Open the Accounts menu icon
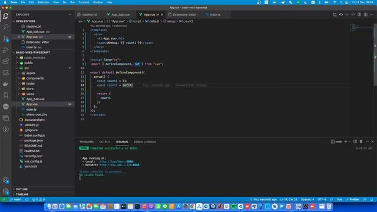Image resolution: width=377 pixels, height=212 pixels. [5, 180]
